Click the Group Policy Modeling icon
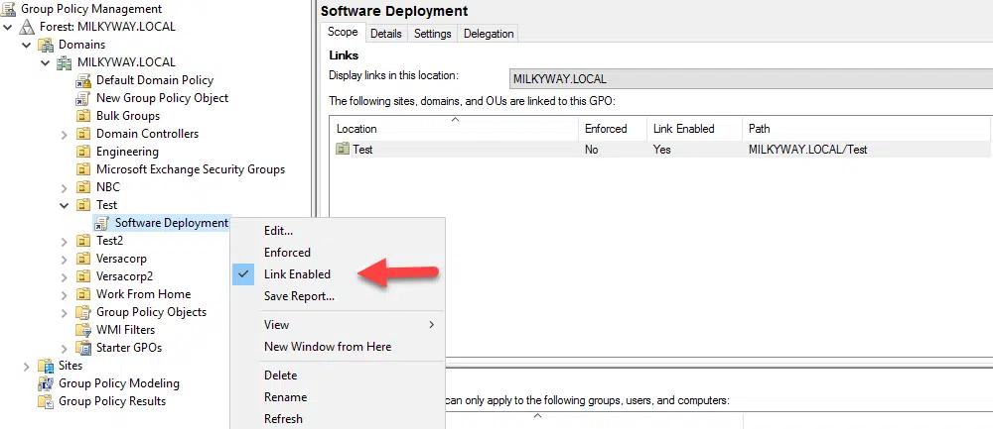The image size is (993, 429). coord(46,383)
